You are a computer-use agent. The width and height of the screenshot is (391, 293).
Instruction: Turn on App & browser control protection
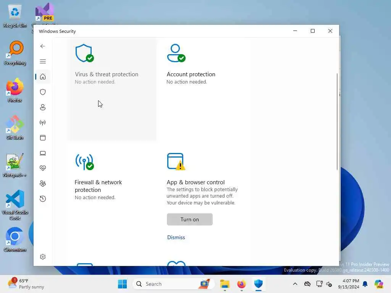tap(189, 219)
